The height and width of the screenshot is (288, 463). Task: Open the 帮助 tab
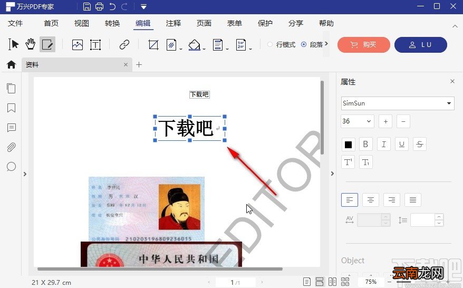point(326,23)
